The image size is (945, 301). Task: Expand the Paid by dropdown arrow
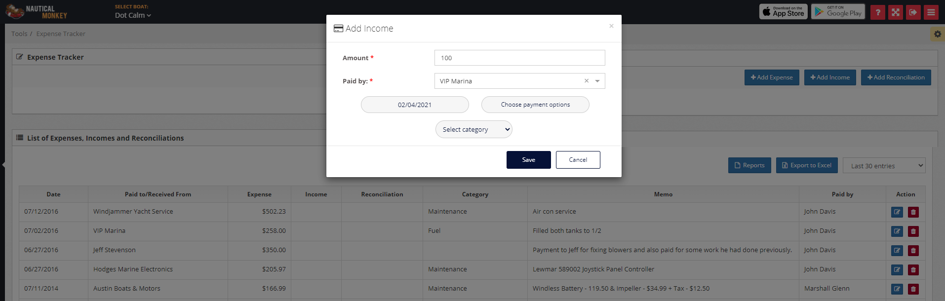pyautogui.click(x=597, y=81)
